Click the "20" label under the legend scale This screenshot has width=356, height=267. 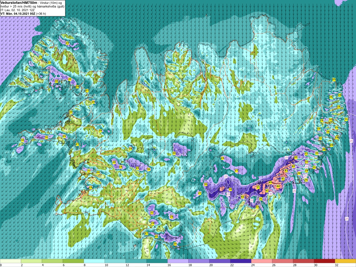pos(211,265)
